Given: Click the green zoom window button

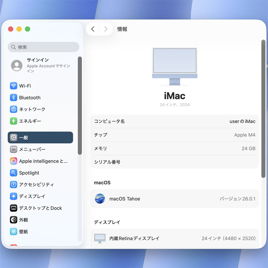Looking at the screenshot, I should pyautogui.click(x=28, y=29).
